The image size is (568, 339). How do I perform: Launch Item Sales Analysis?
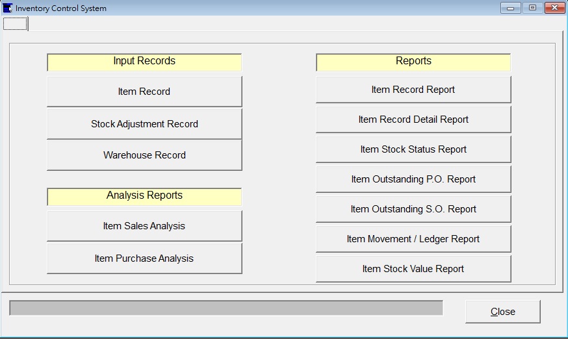click(144, 226)
